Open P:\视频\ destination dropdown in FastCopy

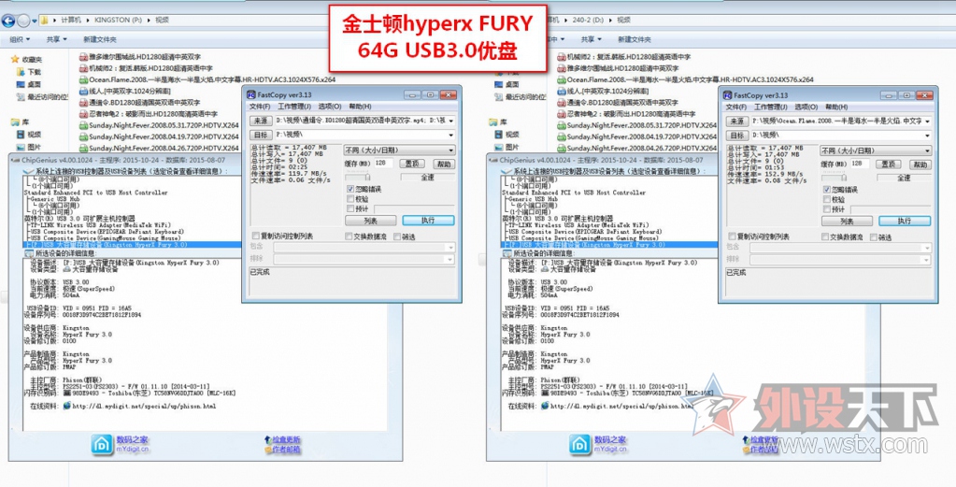click(x=450, y=135)
